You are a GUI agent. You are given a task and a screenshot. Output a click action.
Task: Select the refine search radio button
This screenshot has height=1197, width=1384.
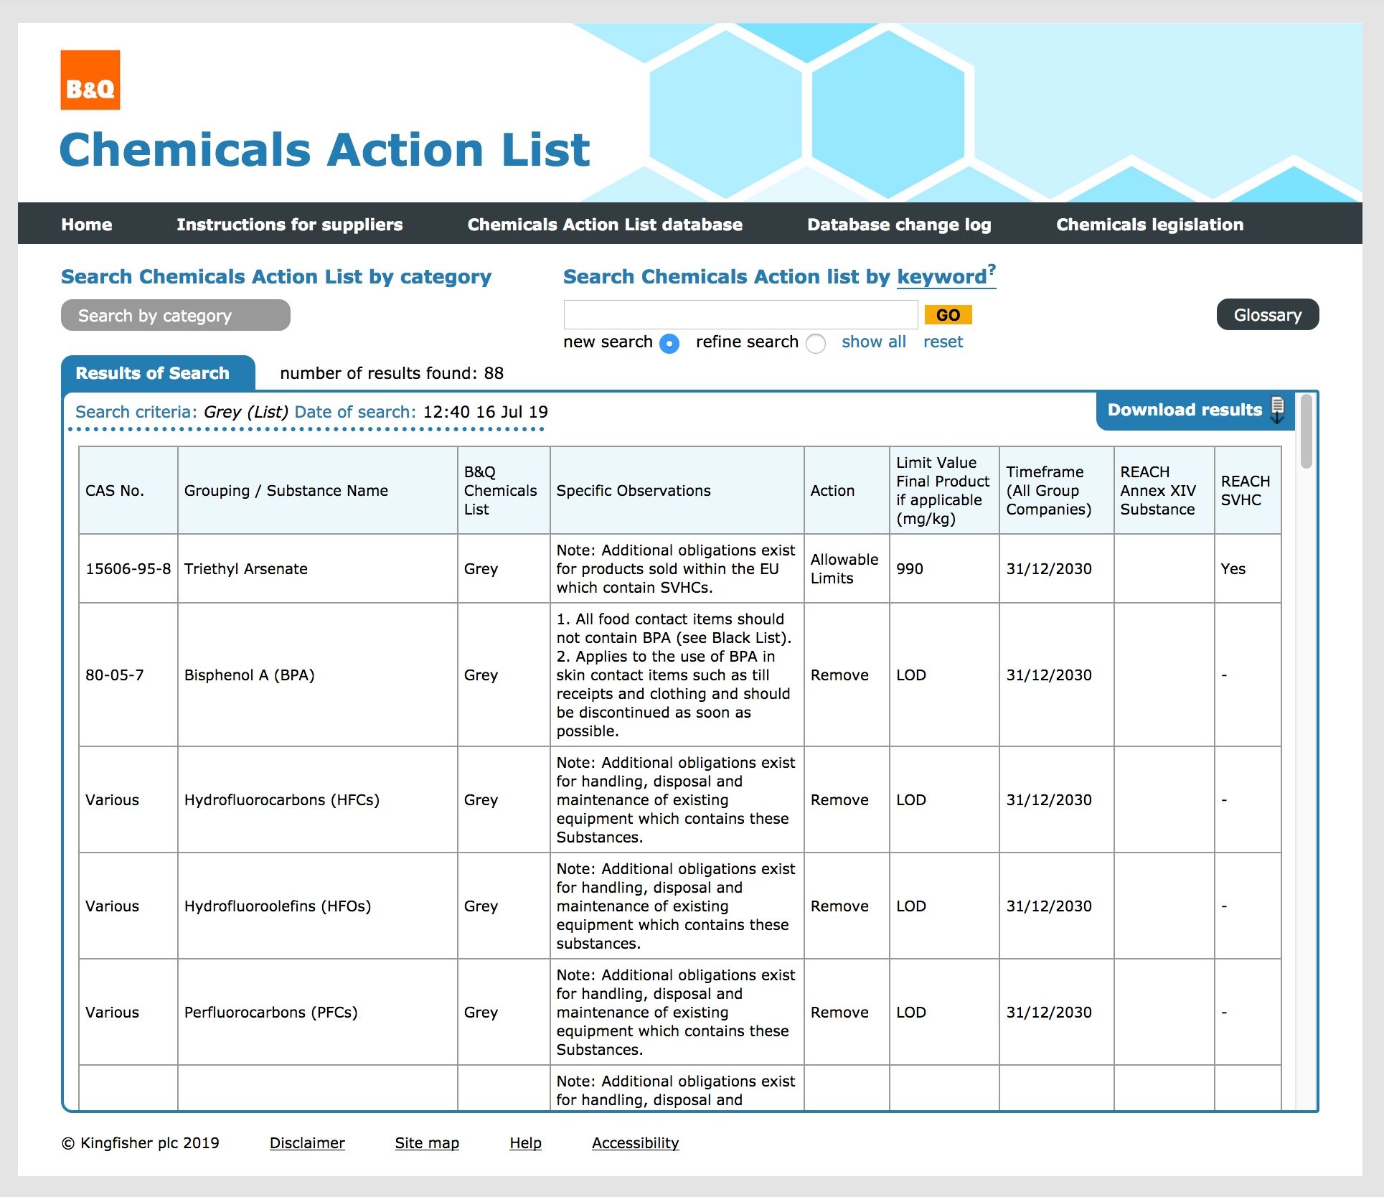tap(816, 344)
